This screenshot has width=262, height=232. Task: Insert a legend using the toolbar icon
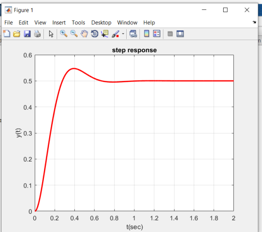point(157,34)
